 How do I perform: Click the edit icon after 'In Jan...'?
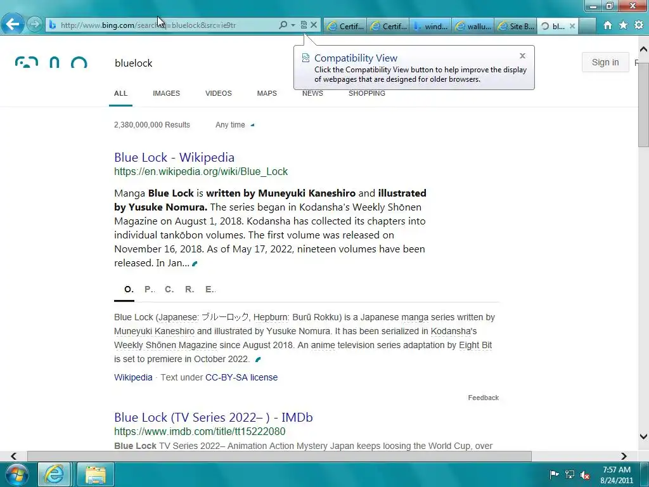click(x=195, y=263)
